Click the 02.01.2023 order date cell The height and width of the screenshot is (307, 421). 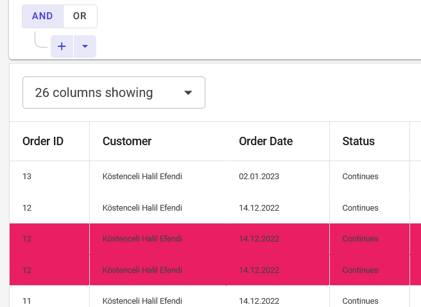tap(278, 177)
